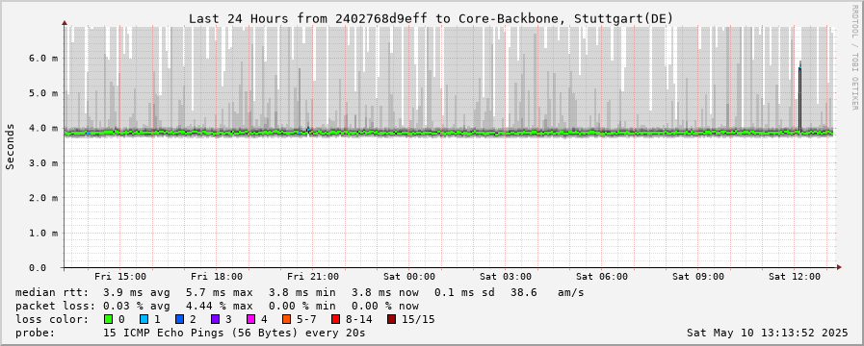Click the purple loss color 3 swatch

pos(215,319)
